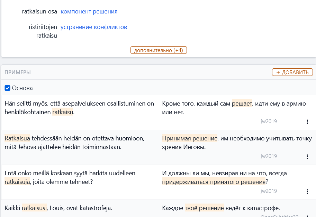Open the kebab menu beside the second jw2019 example
The image size is (316, 217).
[x=307, y=156]
